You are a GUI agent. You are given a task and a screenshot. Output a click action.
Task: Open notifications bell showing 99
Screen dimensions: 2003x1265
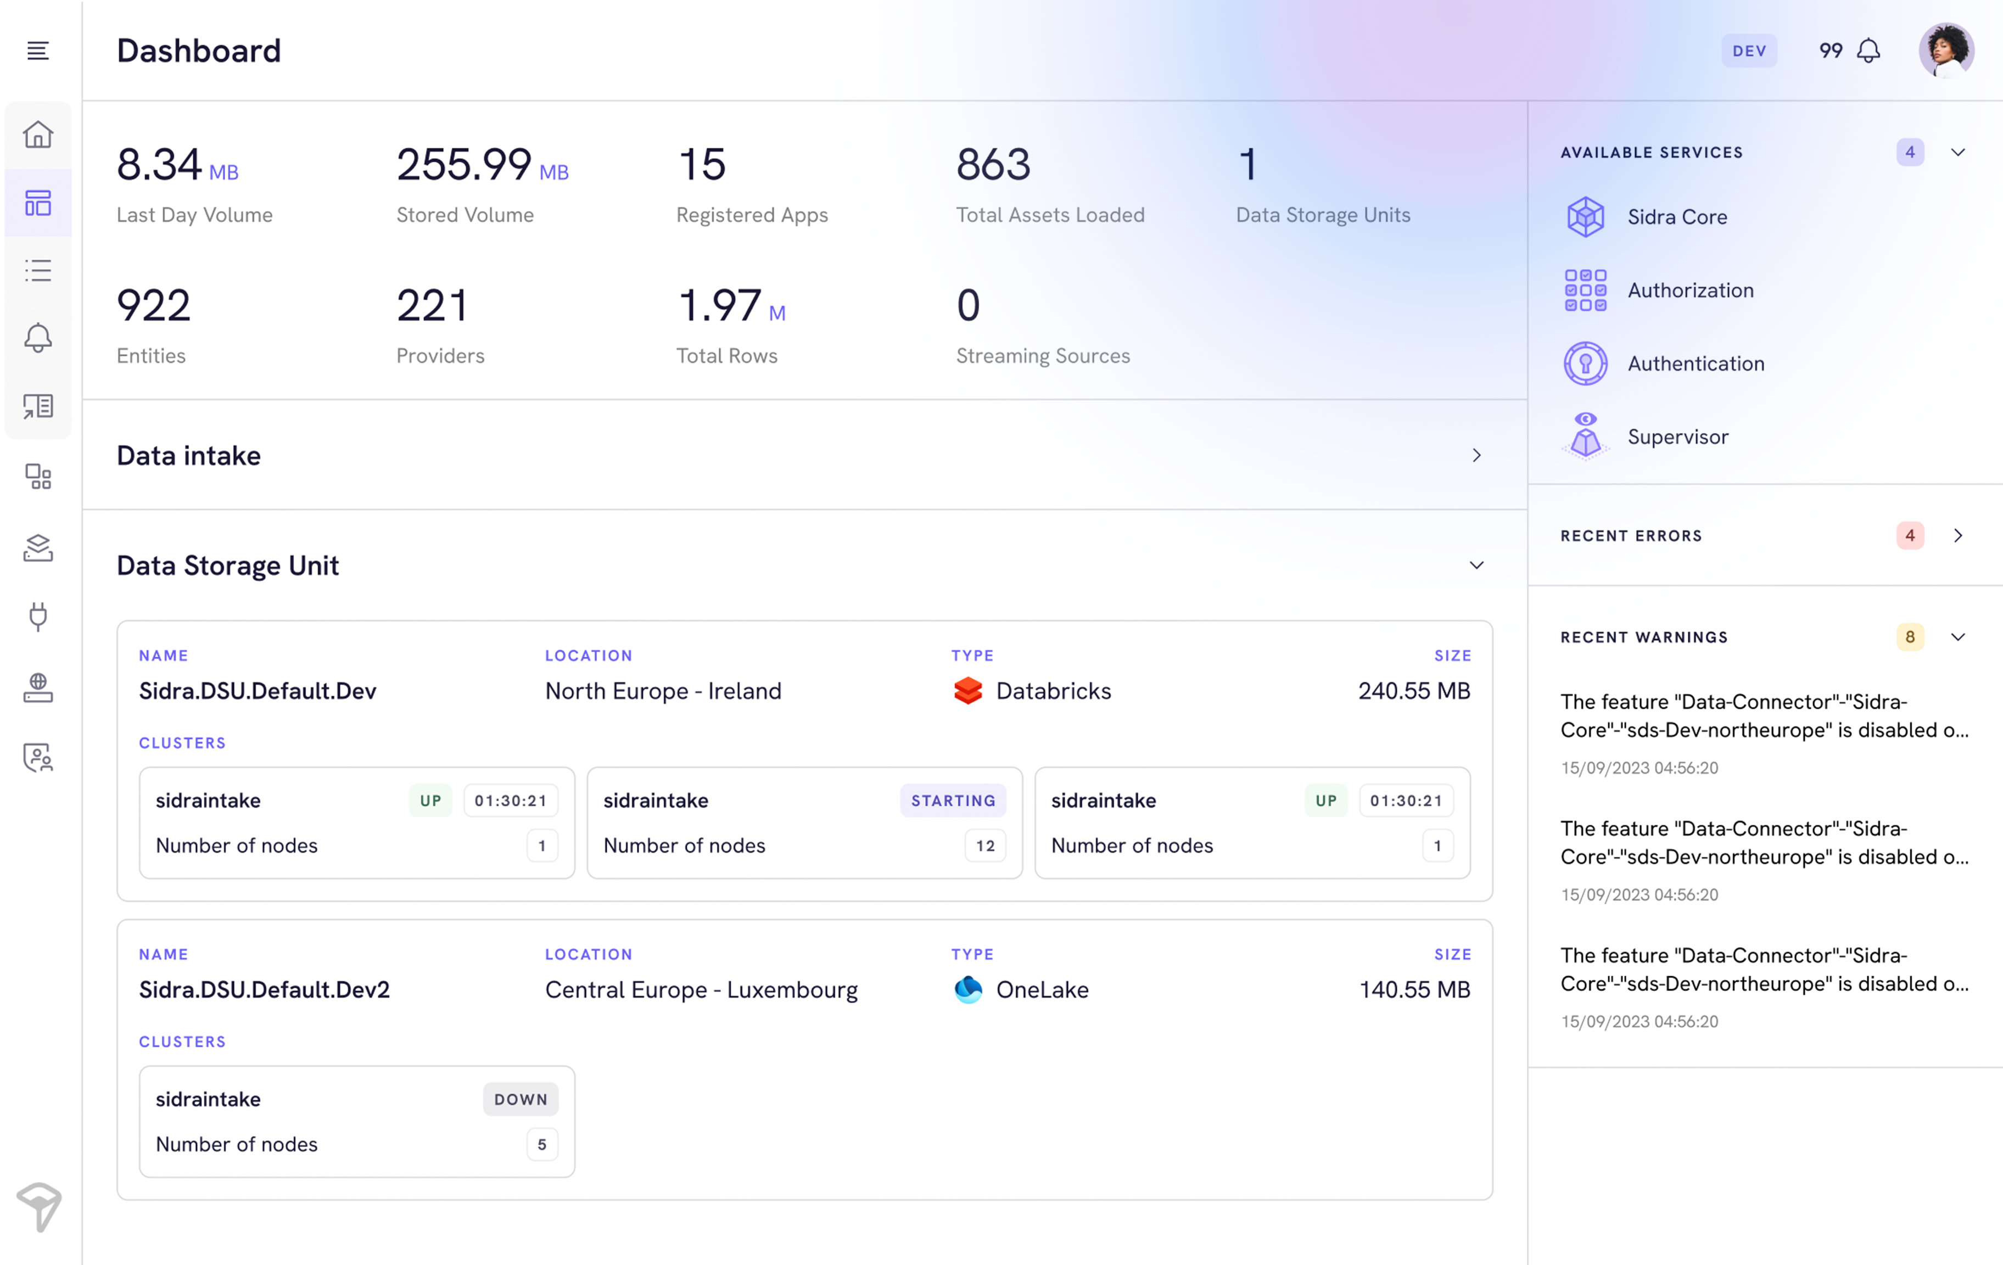tap(1868, 51)
